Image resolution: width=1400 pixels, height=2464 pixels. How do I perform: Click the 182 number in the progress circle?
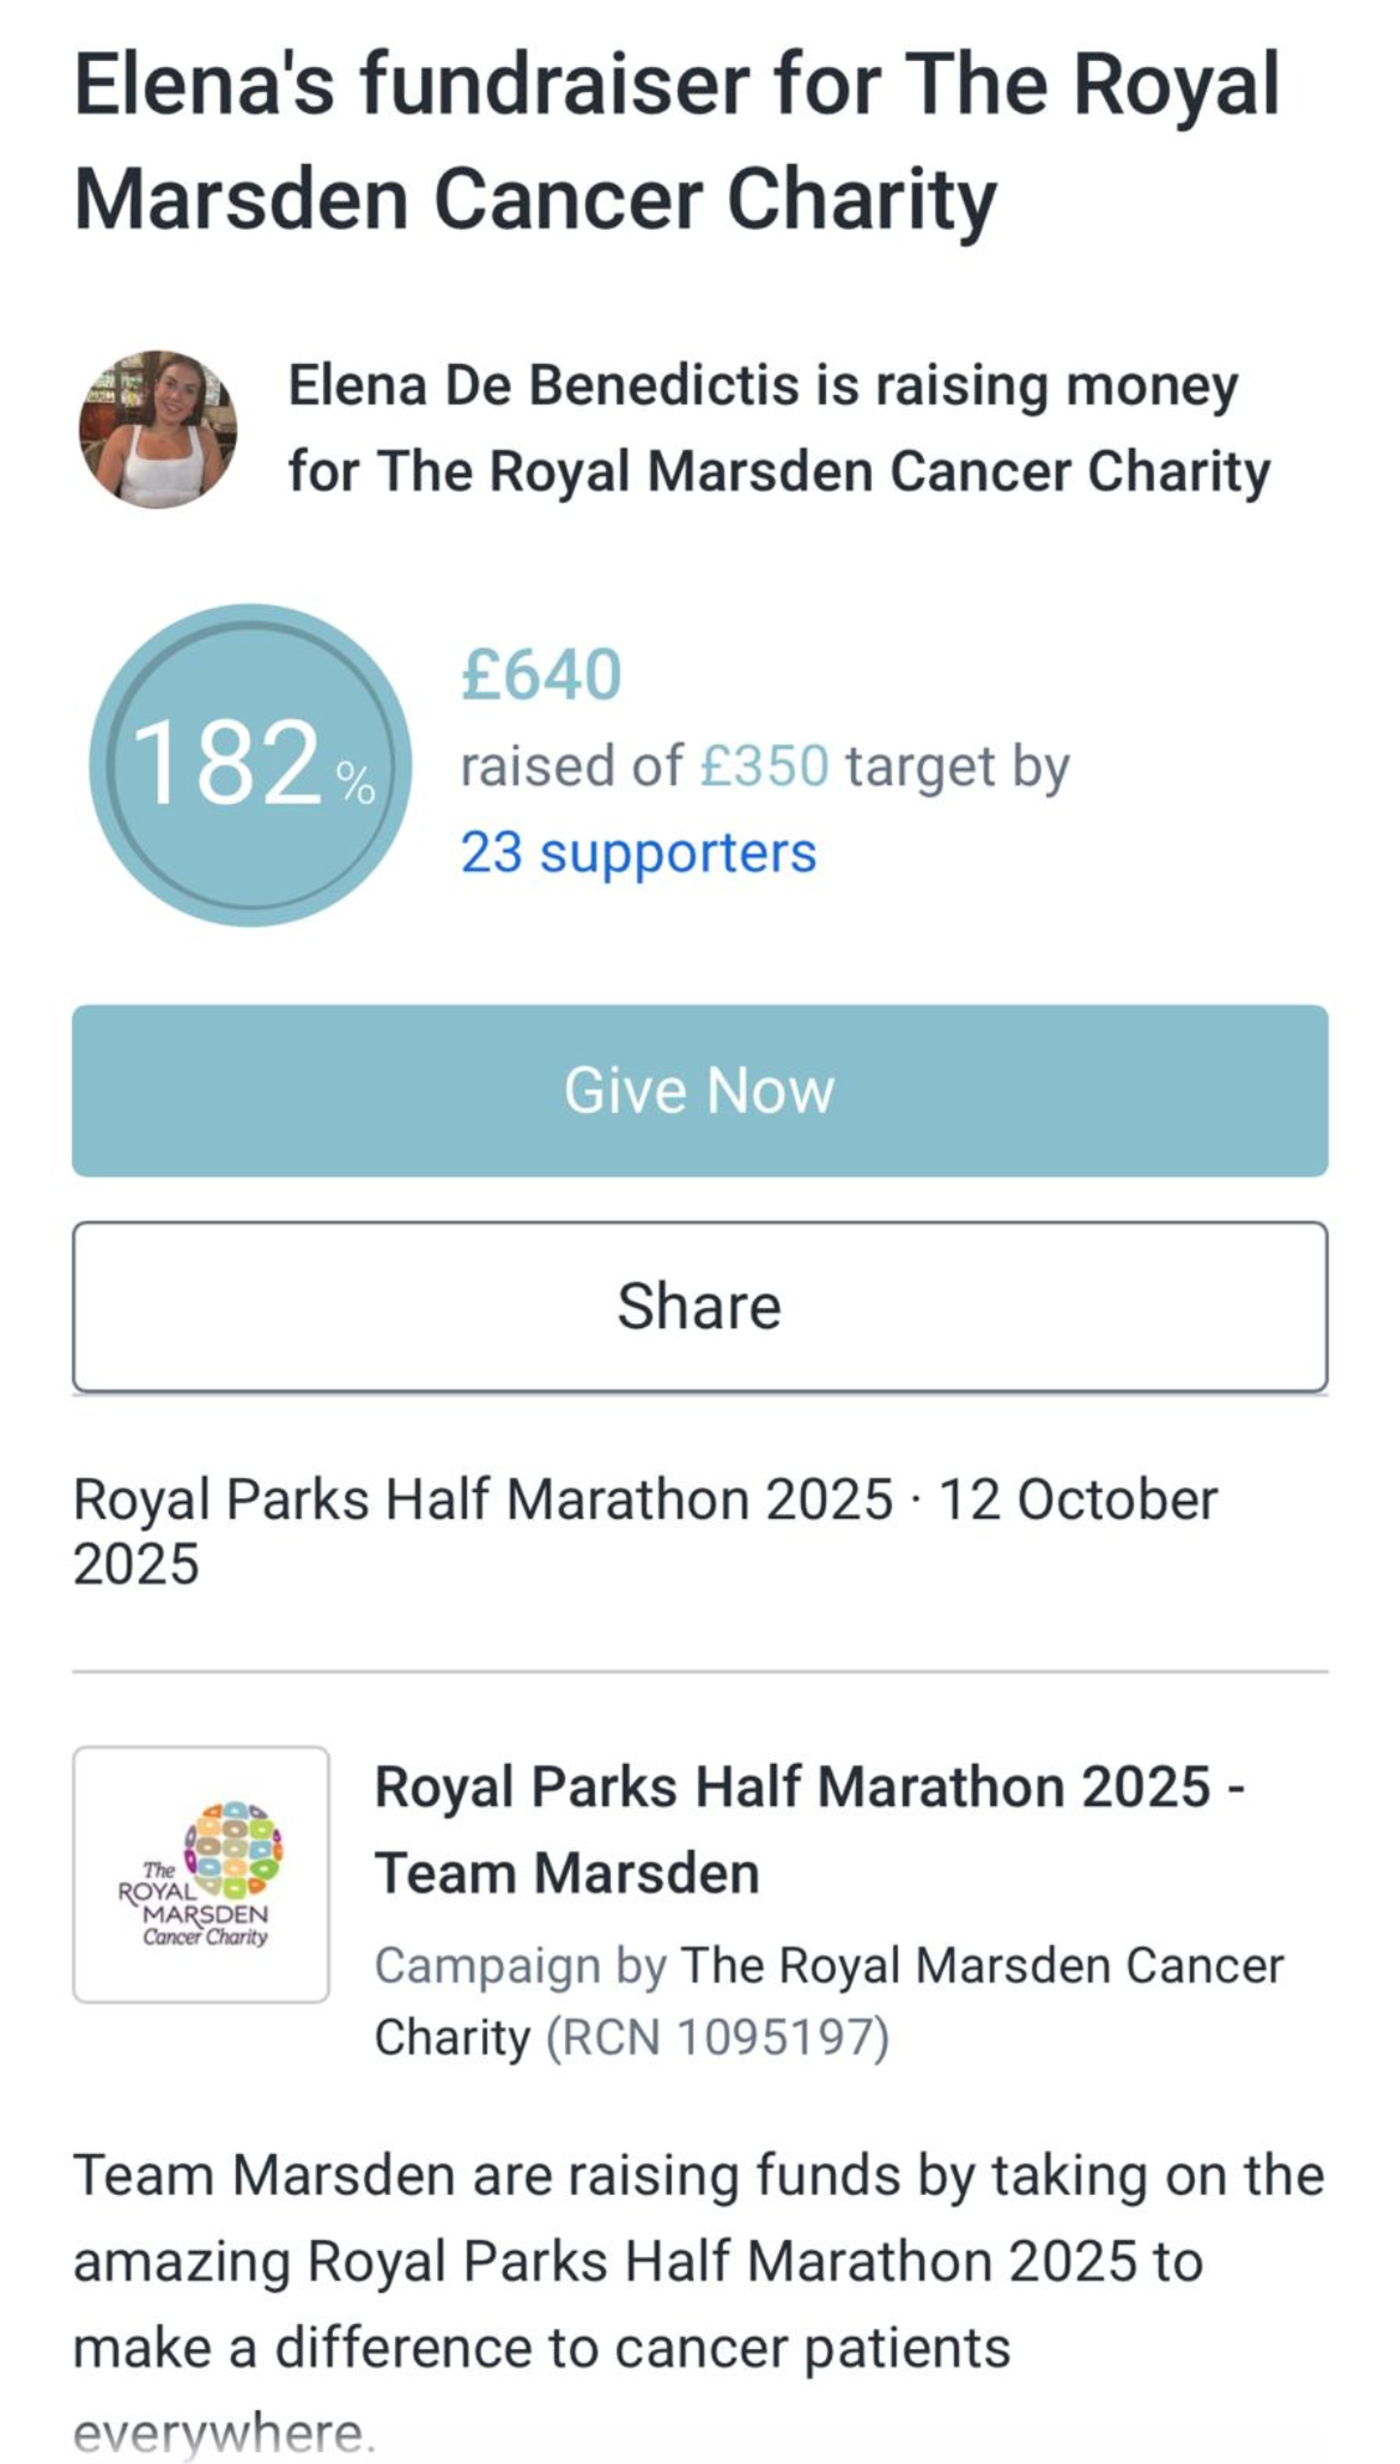227,764
